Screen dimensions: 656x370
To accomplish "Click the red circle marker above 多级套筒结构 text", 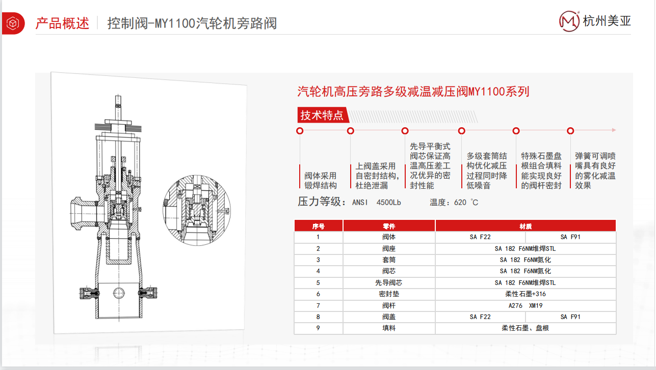I will point(462,131).
